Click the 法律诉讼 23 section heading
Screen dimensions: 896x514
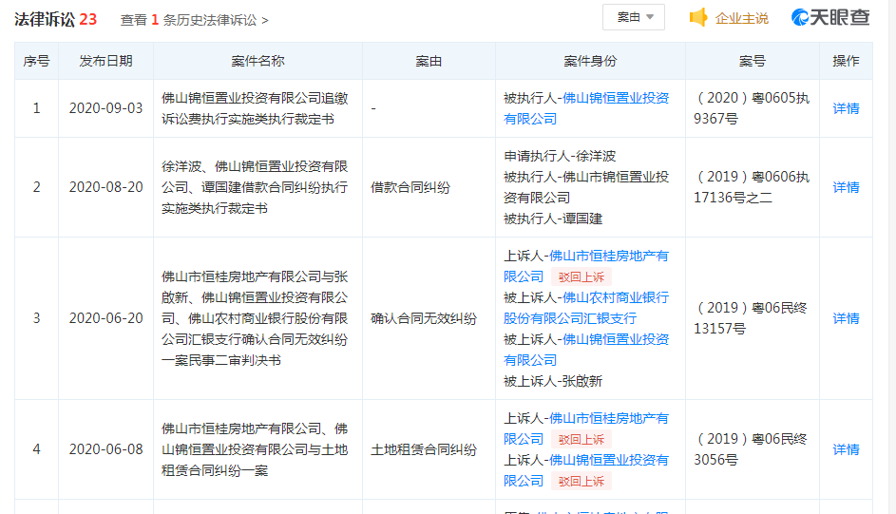[x=55, y=19]
